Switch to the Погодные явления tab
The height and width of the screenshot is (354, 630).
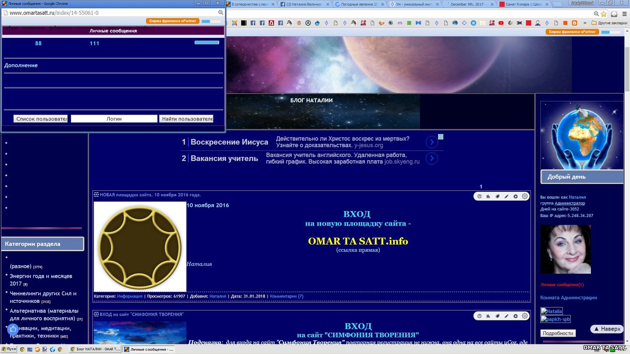point(358,4)
